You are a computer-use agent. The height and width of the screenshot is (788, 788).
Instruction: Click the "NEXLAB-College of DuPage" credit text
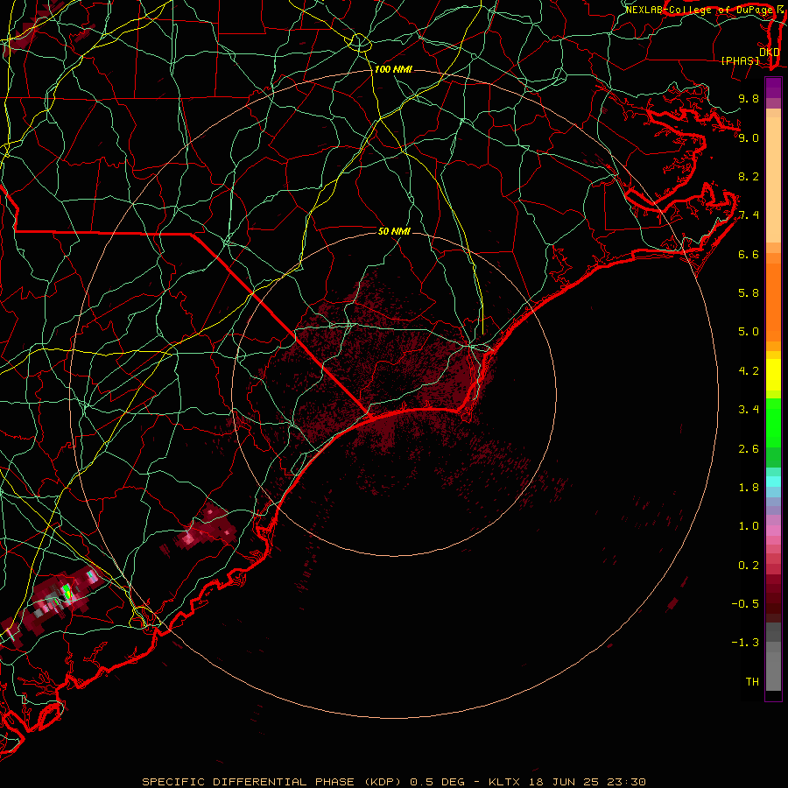(698, 10)
